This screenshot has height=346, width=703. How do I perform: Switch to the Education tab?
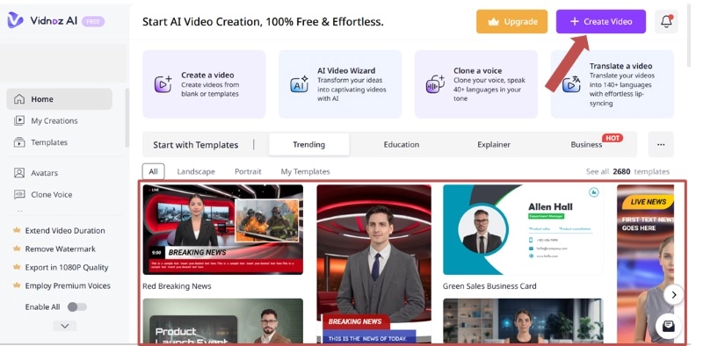[x=402, y=144]
